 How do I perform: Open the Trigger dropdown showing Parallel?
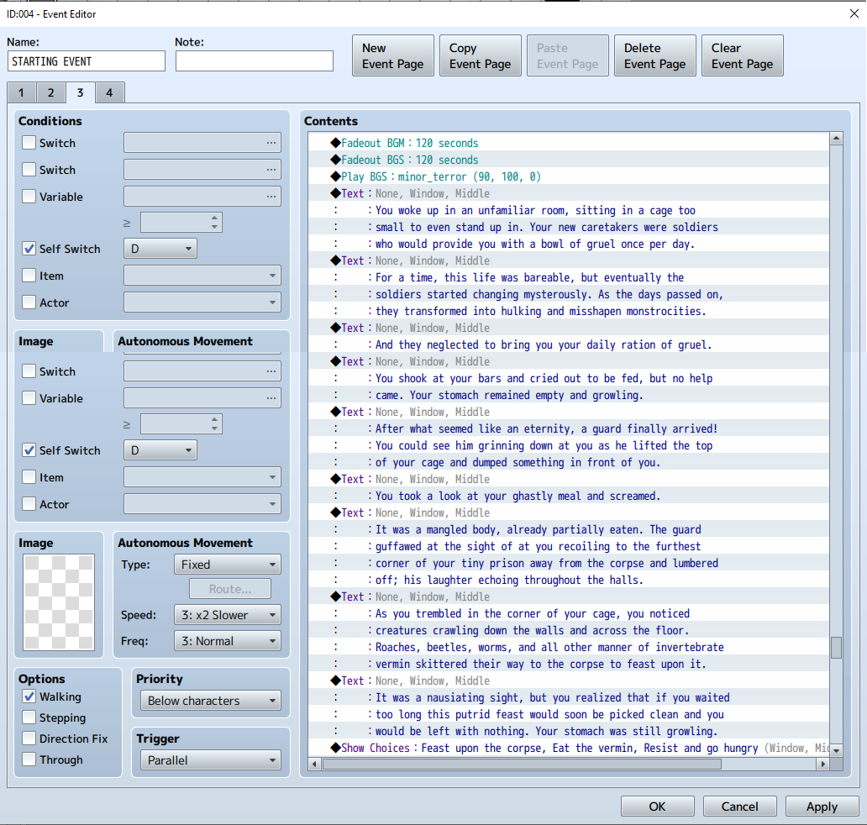pyautogui.click(x=211, y=760)
